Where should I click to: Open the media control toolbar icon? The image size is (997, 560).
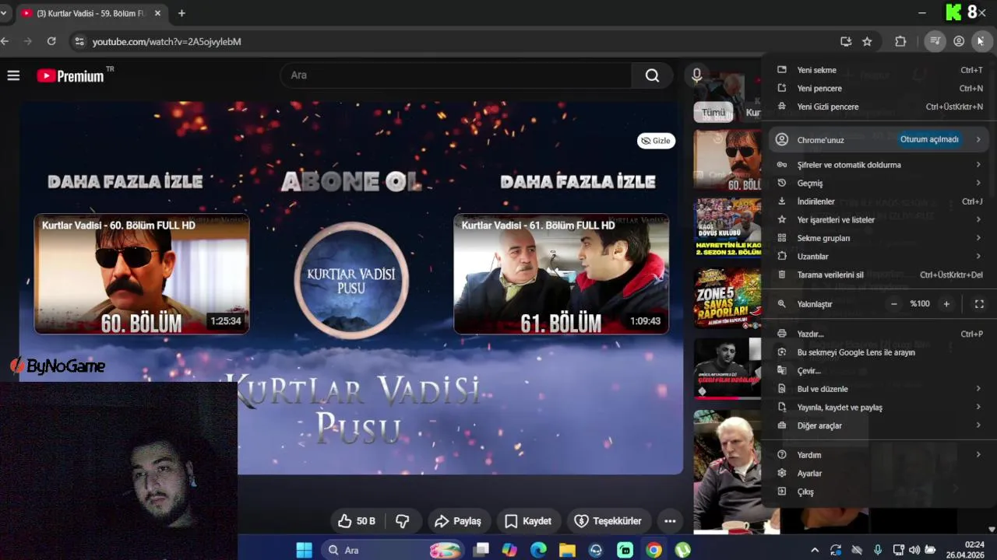click(935, 41)
